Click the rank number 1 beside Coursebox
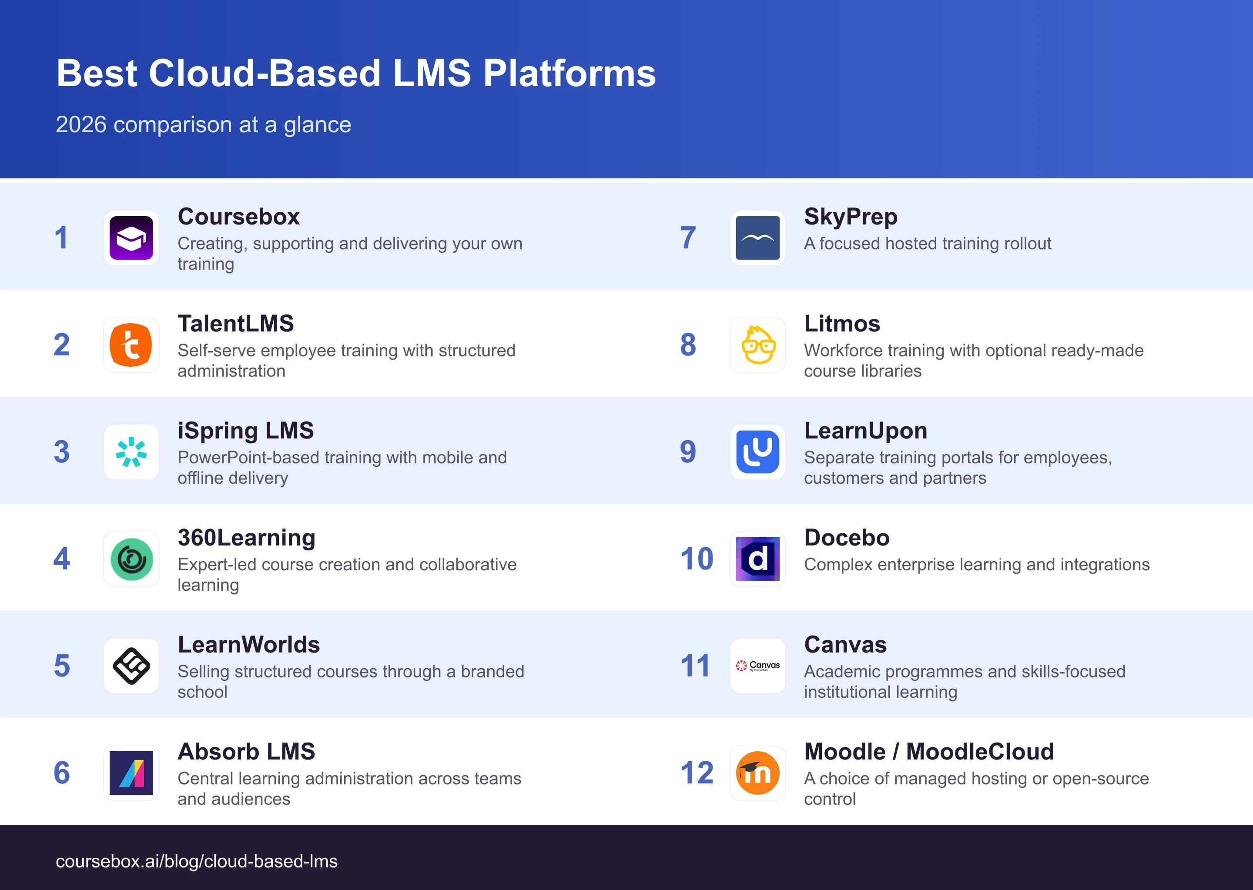Screen dimensions: 1253x890 (x=61, y=238)
